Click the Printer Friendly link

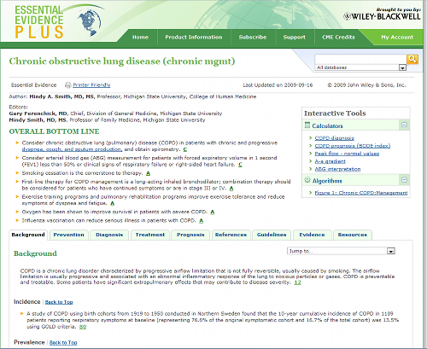click(x=91, y=85)
